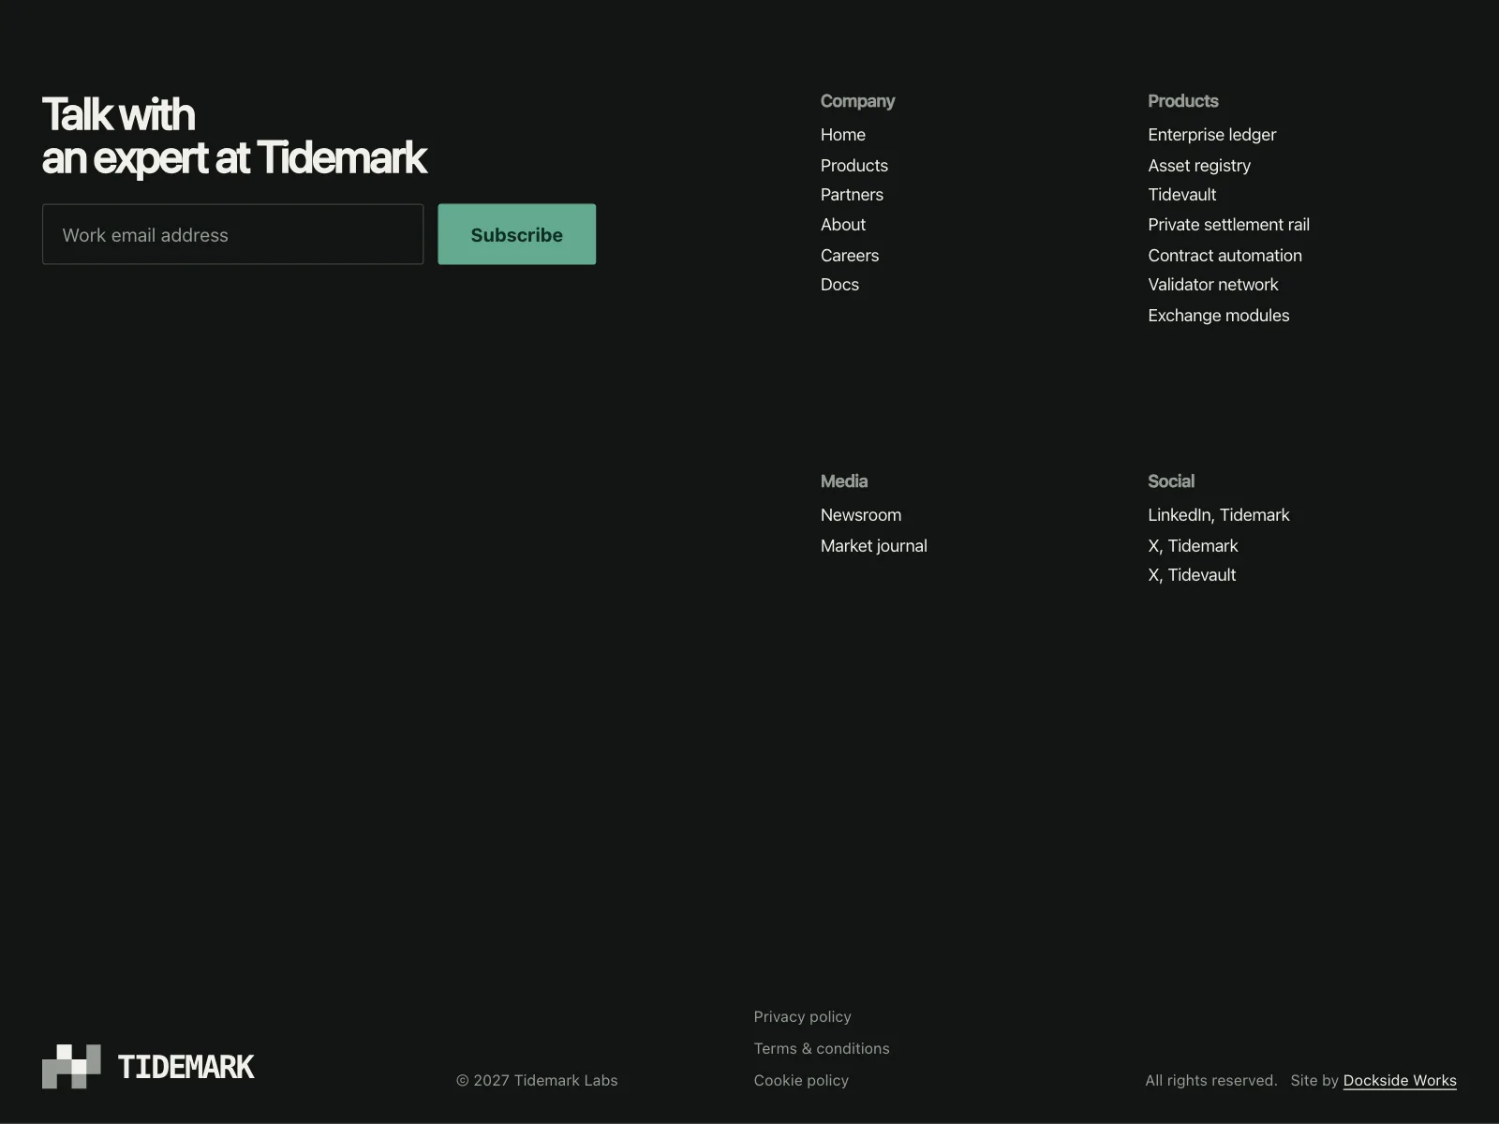The width and height of the screenshot is (1499, 1124).
Task: Click the Talk with an expert heading
Action: [234, 137]
